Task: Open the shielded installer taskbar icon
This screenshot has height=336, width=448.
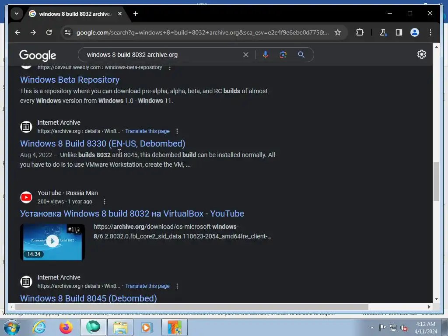Action: (175, 327)
